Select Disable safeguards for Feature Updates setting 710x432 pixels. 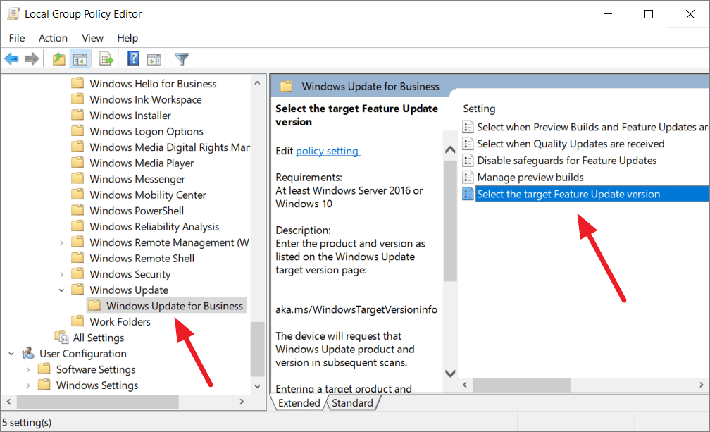coord(567,161)
